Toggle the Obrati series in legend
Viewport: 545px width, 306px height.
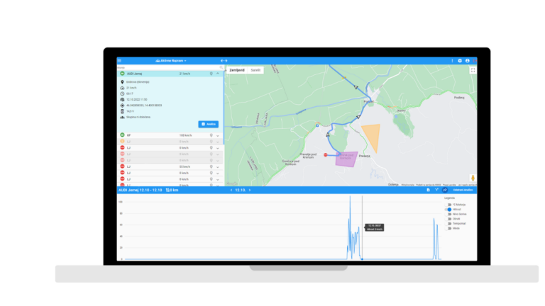pyautogui.click(x=448, y=219)
